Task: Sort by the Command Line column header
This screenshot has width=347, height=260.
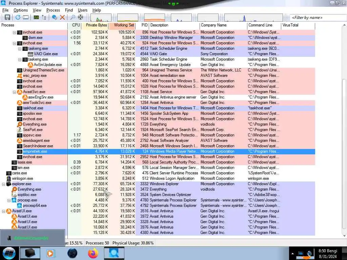Action: [264, 25]
